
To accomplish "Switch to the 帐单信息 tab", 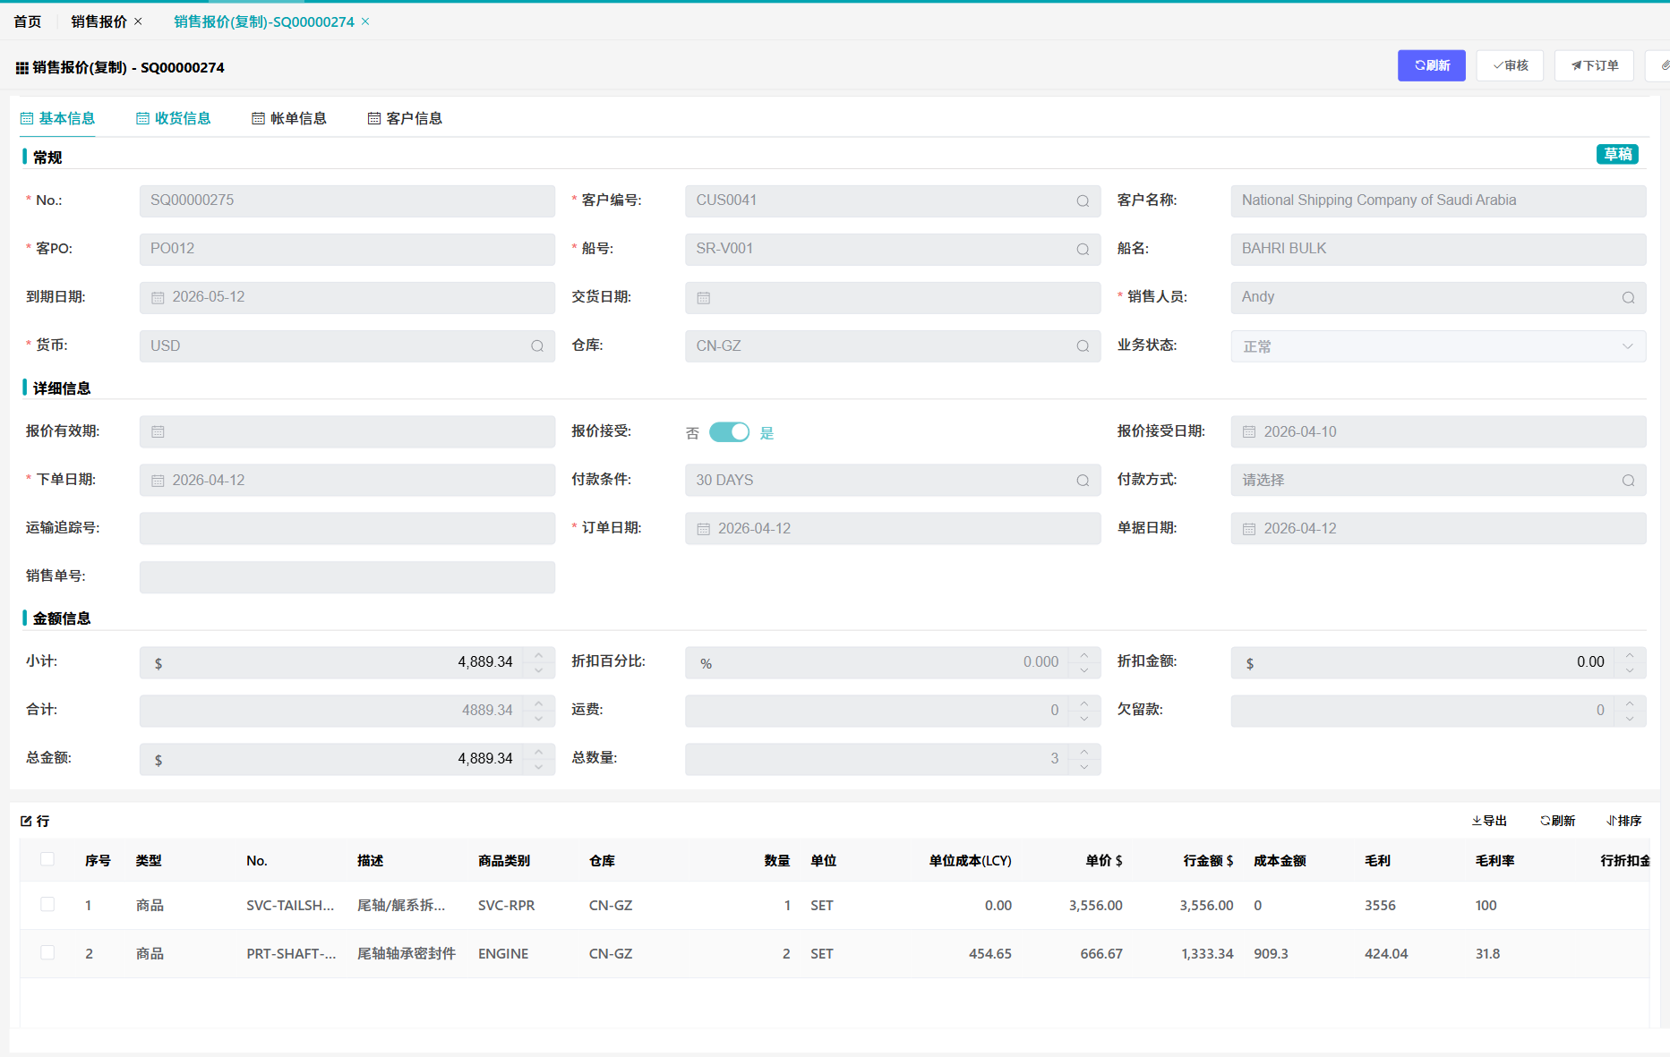I will (x=289, y=118).
